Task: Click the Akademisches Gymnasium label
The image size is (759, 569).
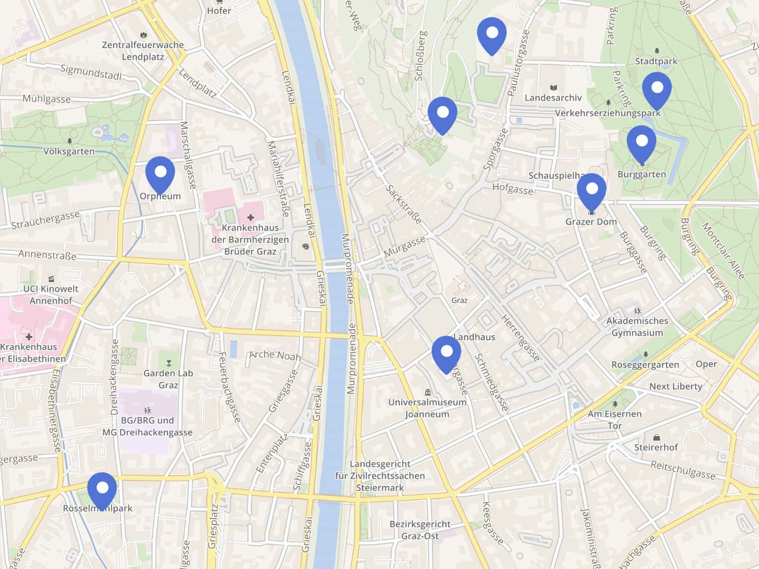Action: [x=637, y=326]
